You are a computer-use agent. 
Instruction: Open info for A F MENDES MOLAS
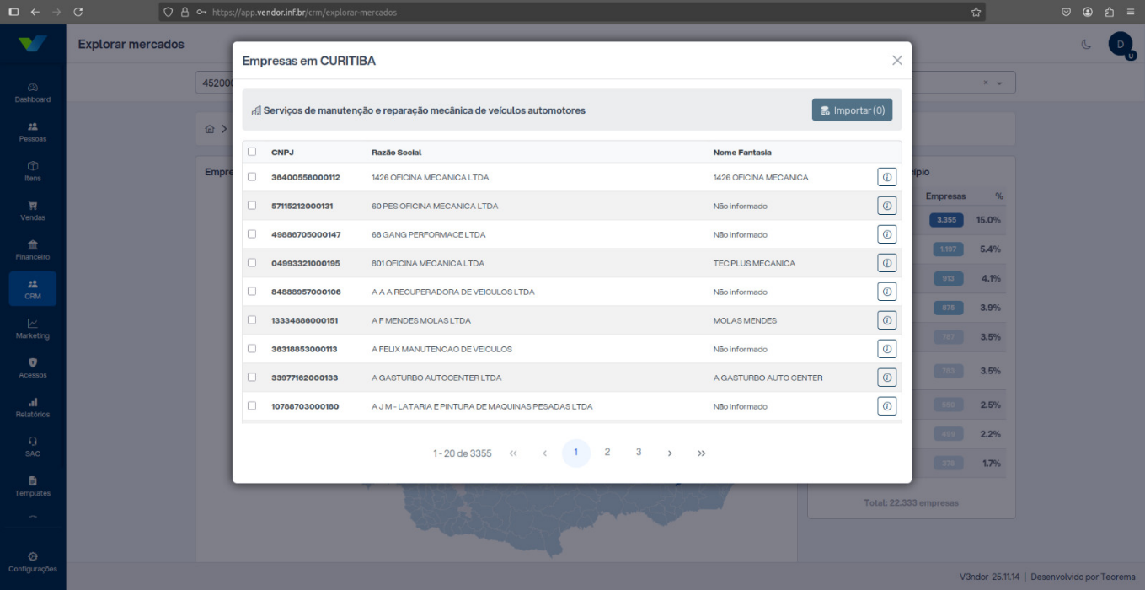tap(886, 320)
